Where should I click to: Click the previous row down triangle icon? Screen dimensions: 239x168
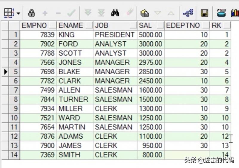pos(158,13)
